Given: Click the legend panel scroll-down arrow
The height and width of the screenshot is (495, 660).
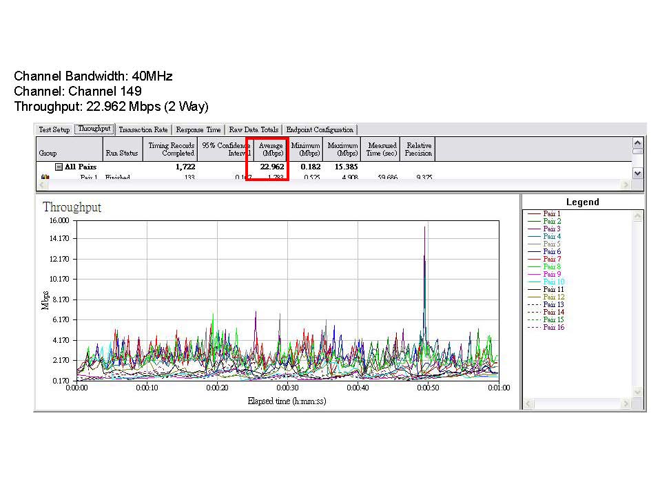Looking at the screenshot, I should coord(638,392).
